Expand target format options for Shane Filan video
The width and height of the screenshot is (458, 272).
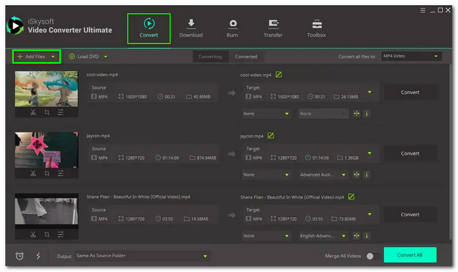click(369, 214)
